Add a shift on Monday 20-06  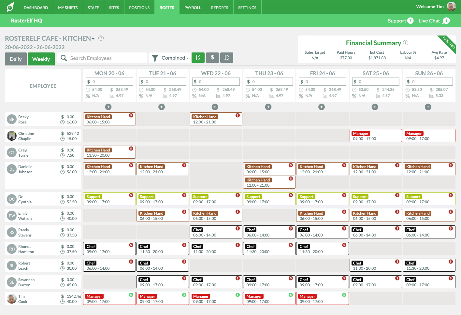pos(108,107)
